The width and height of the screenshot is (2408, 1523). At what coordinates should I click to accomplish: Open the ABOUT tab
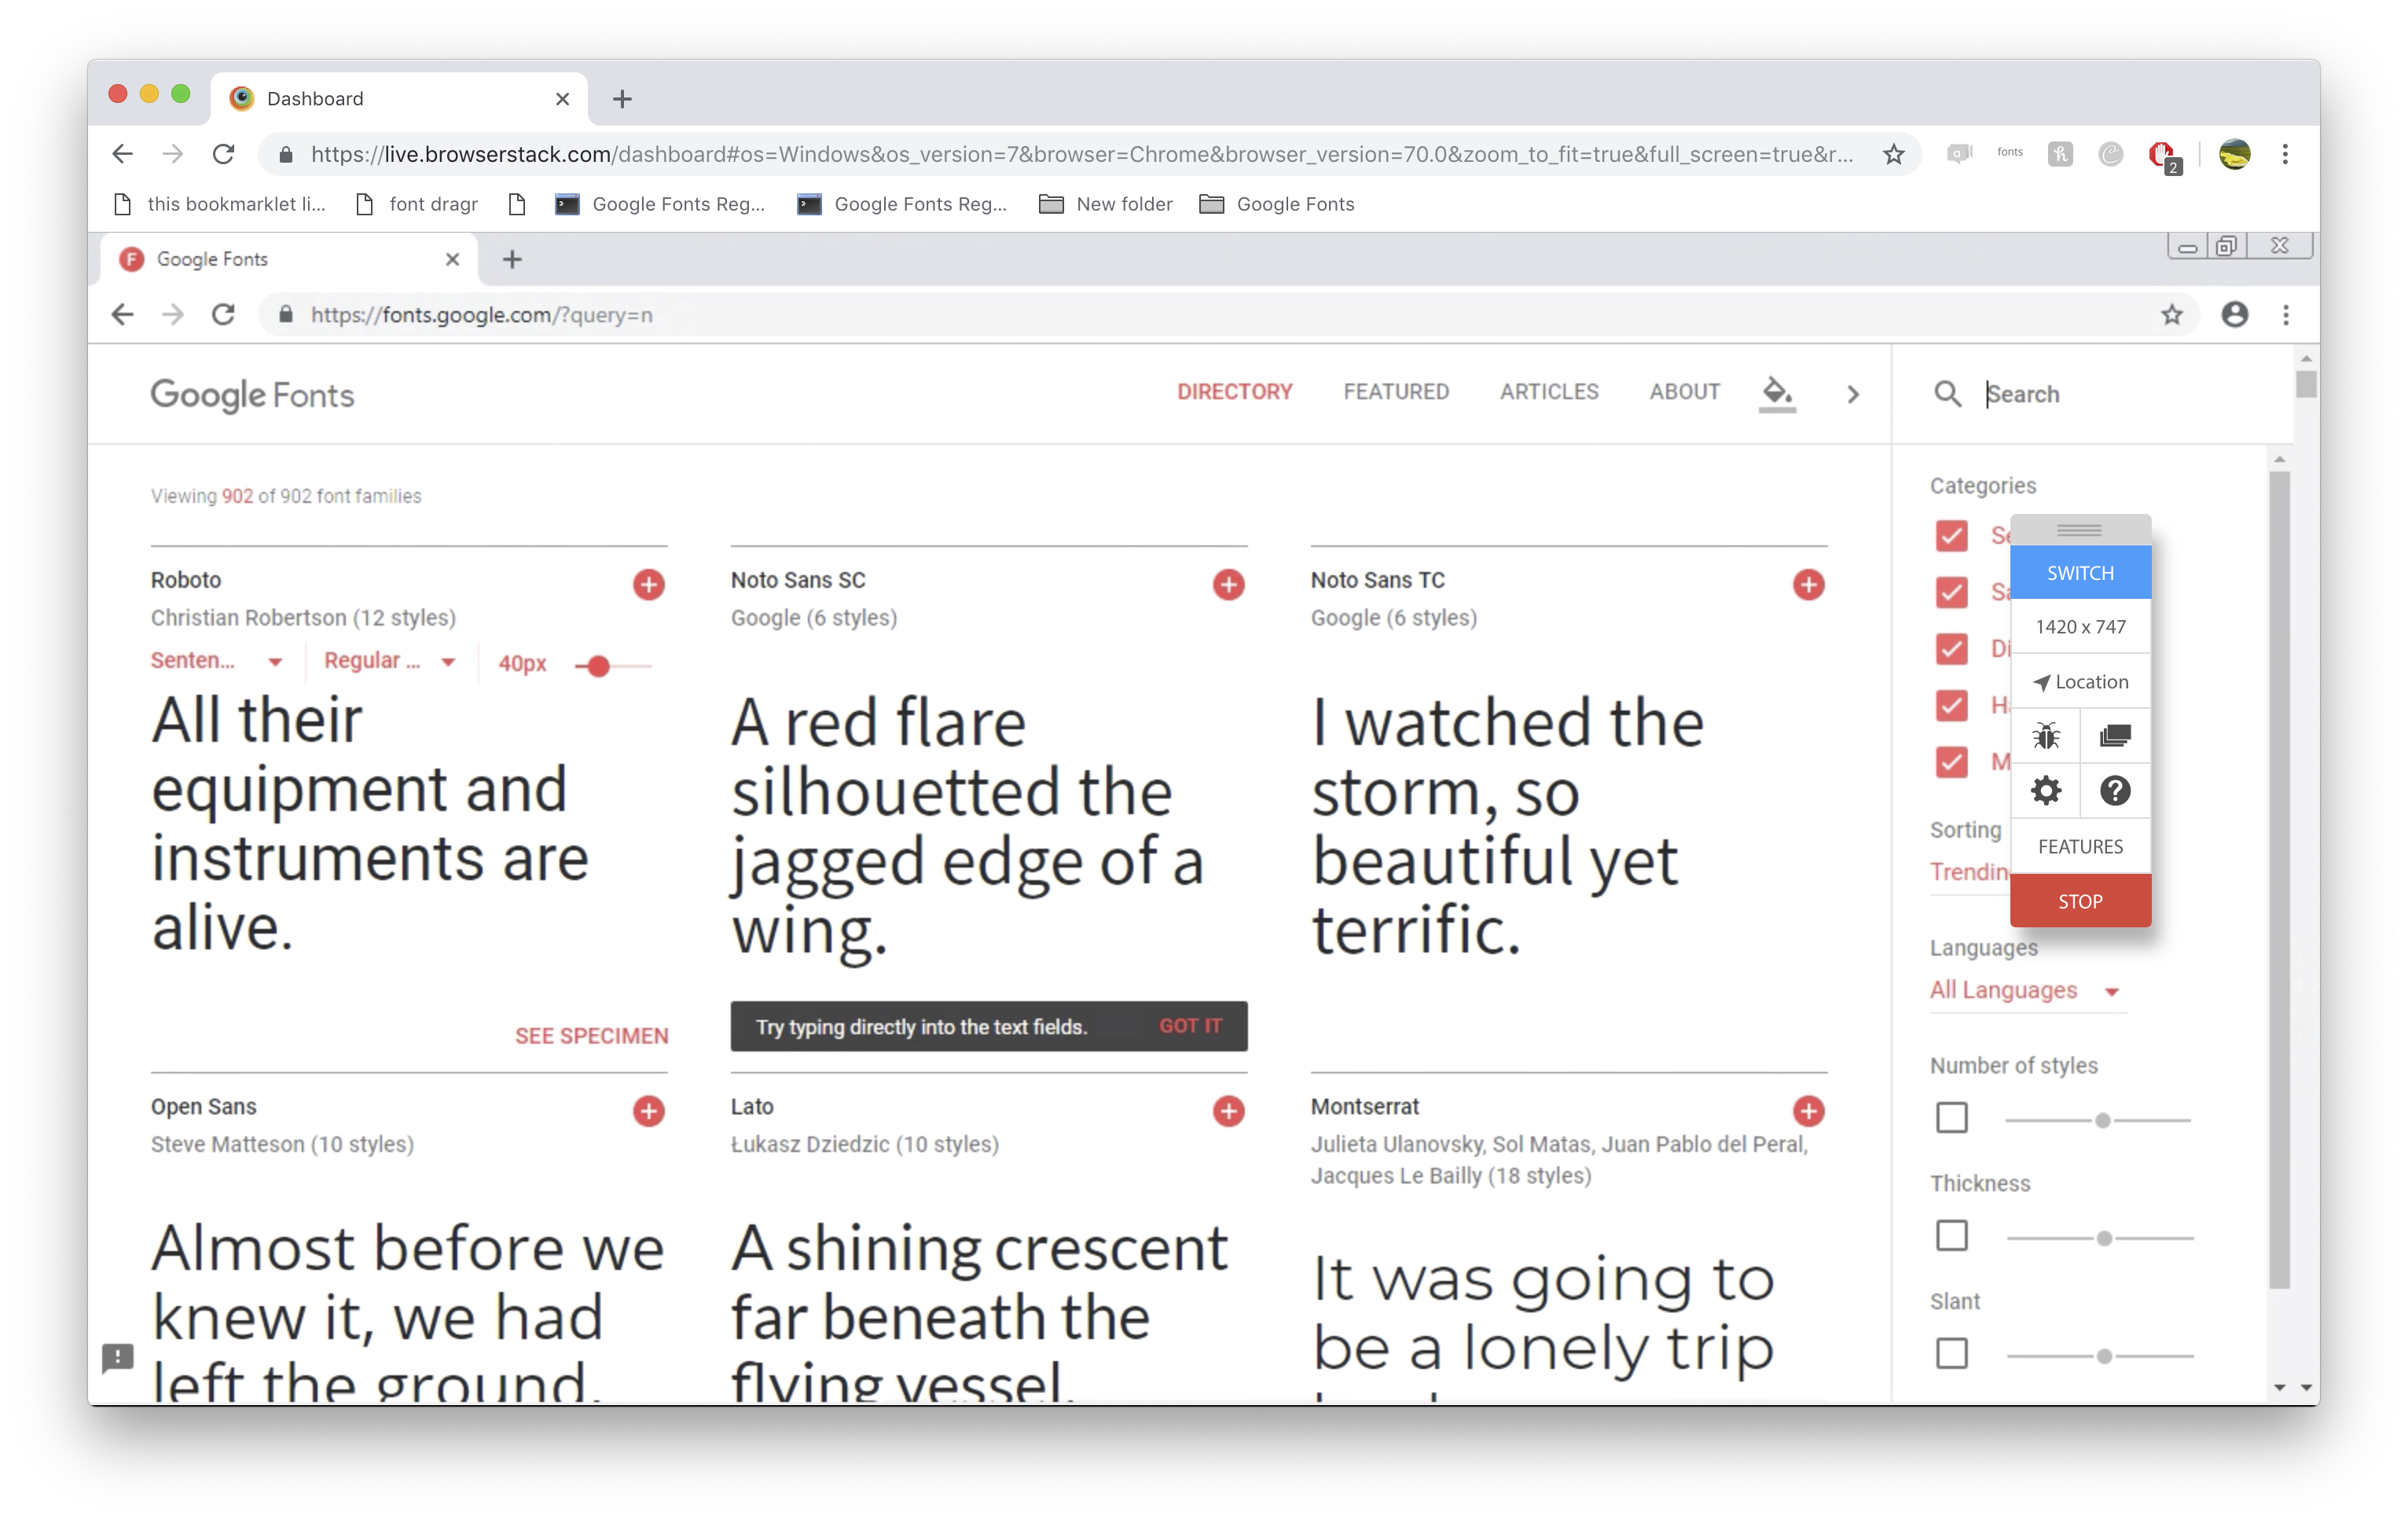(1684, 391)
